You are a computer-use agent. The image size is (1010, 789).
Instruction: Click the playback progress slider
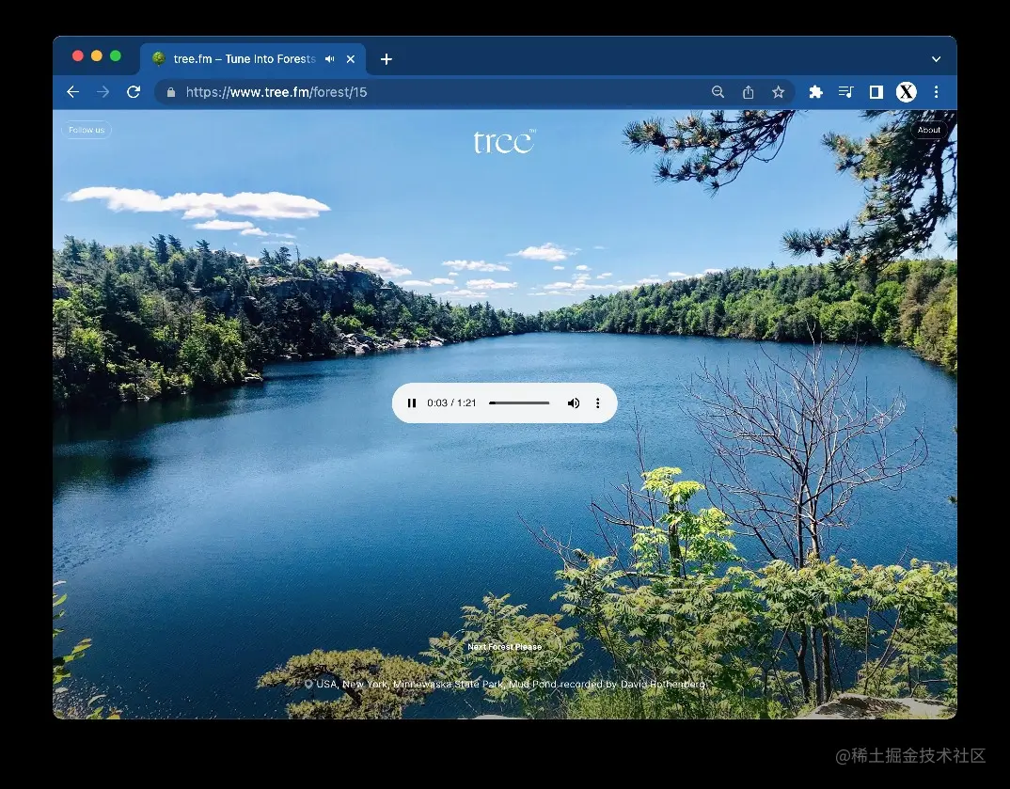(x=519, y=402)
